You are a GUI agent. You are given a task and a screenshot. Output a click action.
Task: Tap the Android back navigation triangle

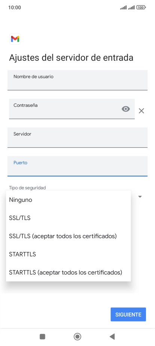(112, 337)
